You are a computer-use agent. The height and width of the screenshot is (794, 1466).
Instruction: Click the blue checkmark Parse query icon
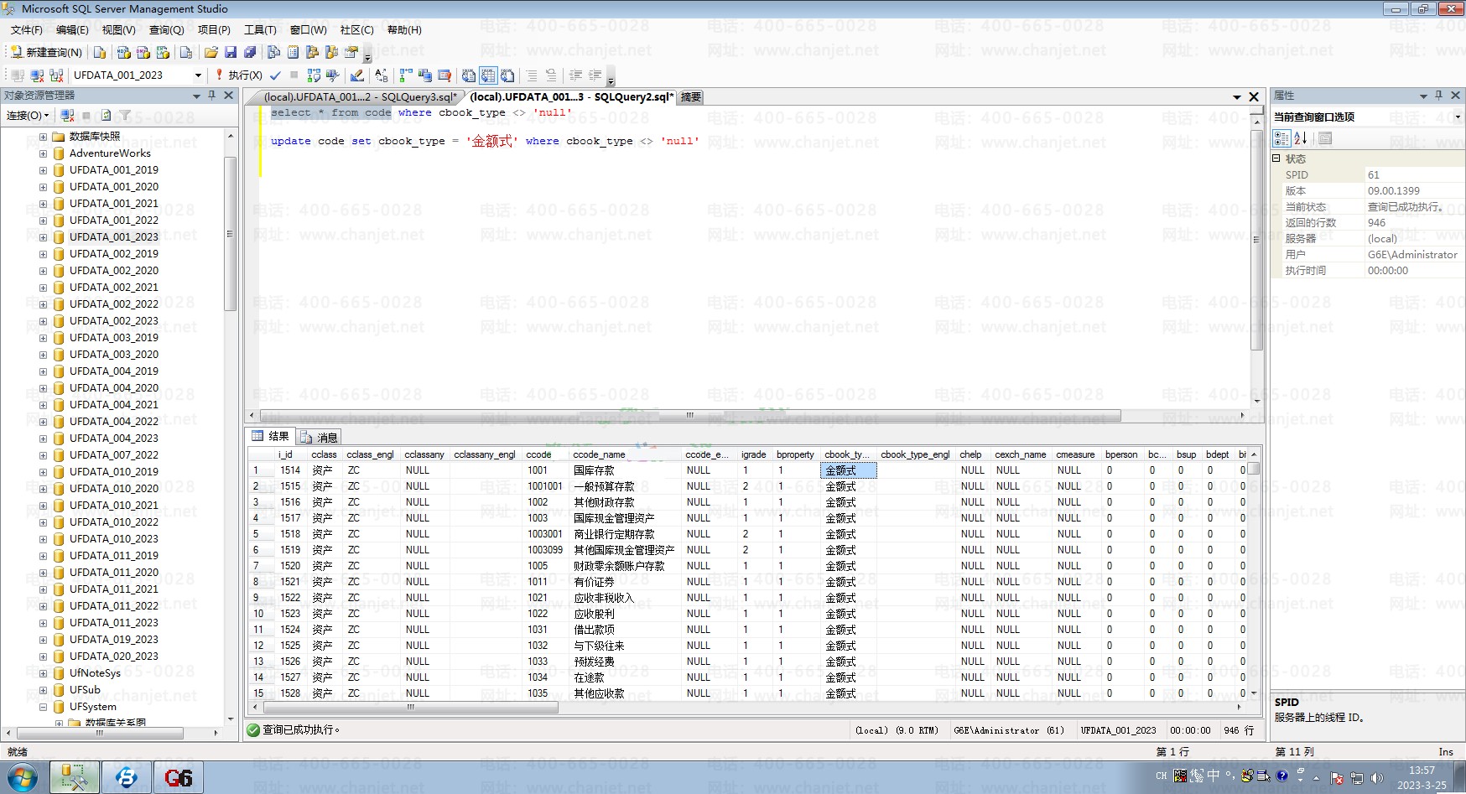click(275, 75)
